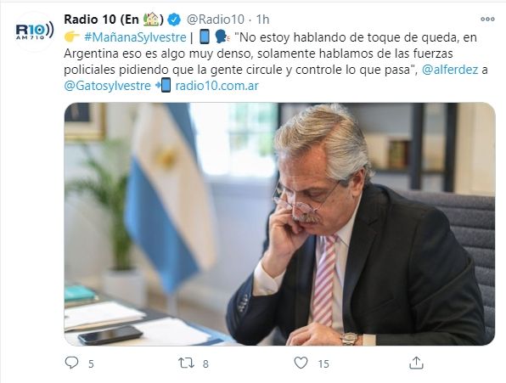Open the @Gatosylvestre mention
The height and width of the screenshot is (383, 506).
tap(107, 86)
